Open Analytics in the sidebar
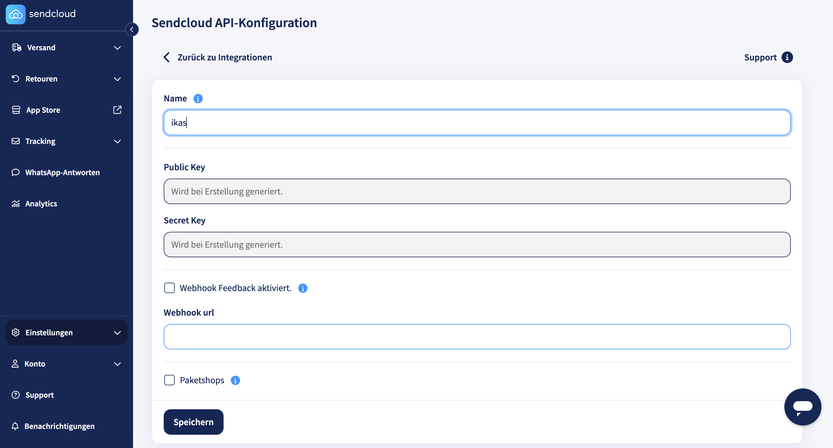This screenshot has width=833, height=448. coord(66,203)
